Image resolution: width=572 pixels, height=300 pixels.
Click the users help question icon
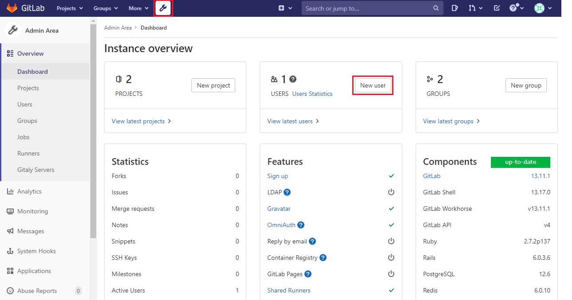pos(293,80)
